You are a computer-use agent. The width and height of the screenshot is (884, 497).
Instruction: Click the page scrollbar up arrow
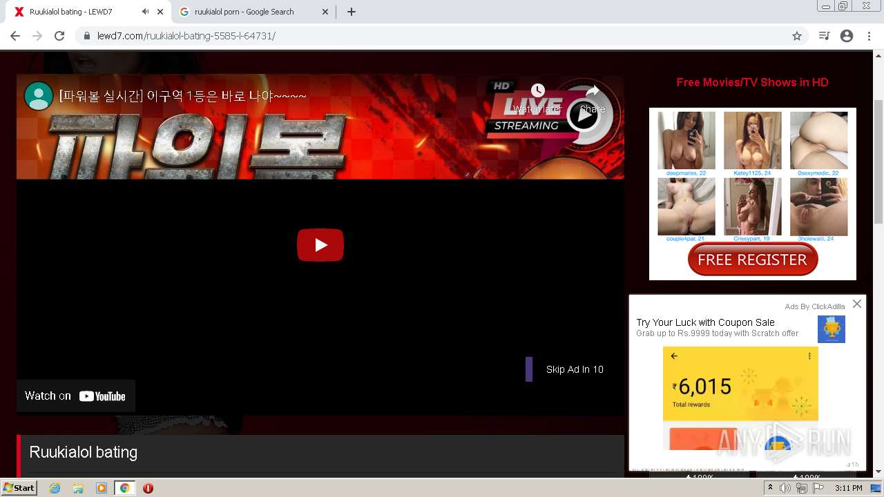point(878,56)
